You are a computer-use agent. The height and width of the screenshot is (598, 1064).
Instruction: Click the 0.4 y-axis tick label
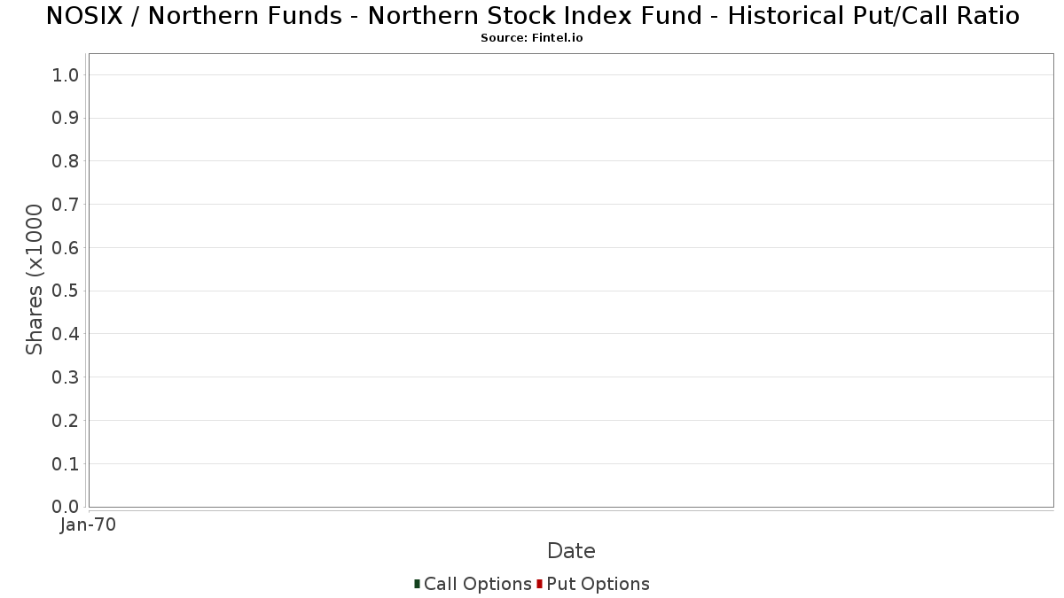[66, 334]
